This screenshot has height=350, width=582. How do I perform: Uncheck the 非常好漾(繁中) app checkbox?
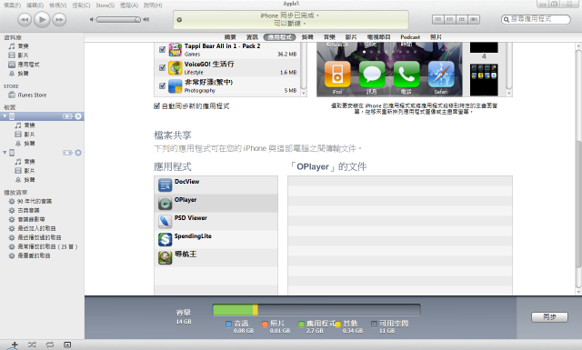162,85
